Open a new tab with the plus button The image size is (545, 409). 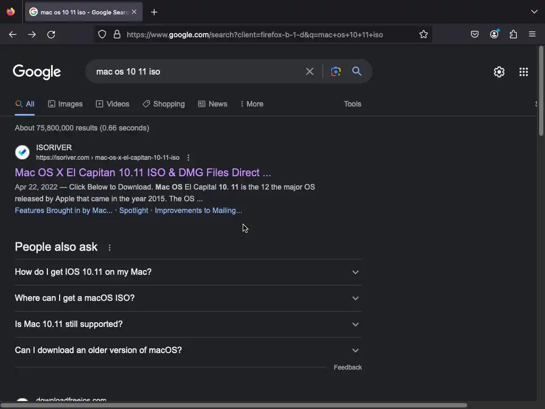154,12
